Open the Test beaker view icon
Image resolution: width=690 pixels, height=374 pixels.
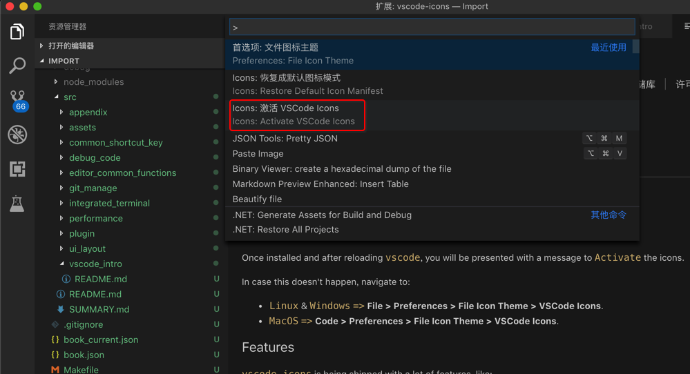click(x=17, y=203)
